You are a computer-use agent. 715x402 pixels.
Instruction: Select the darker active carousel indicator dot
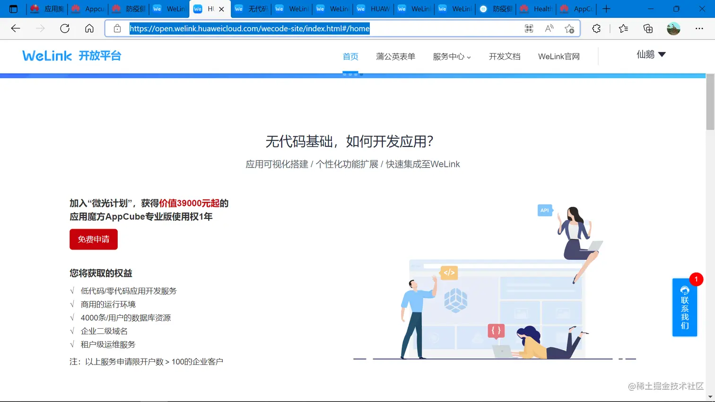tap(361, 74)
